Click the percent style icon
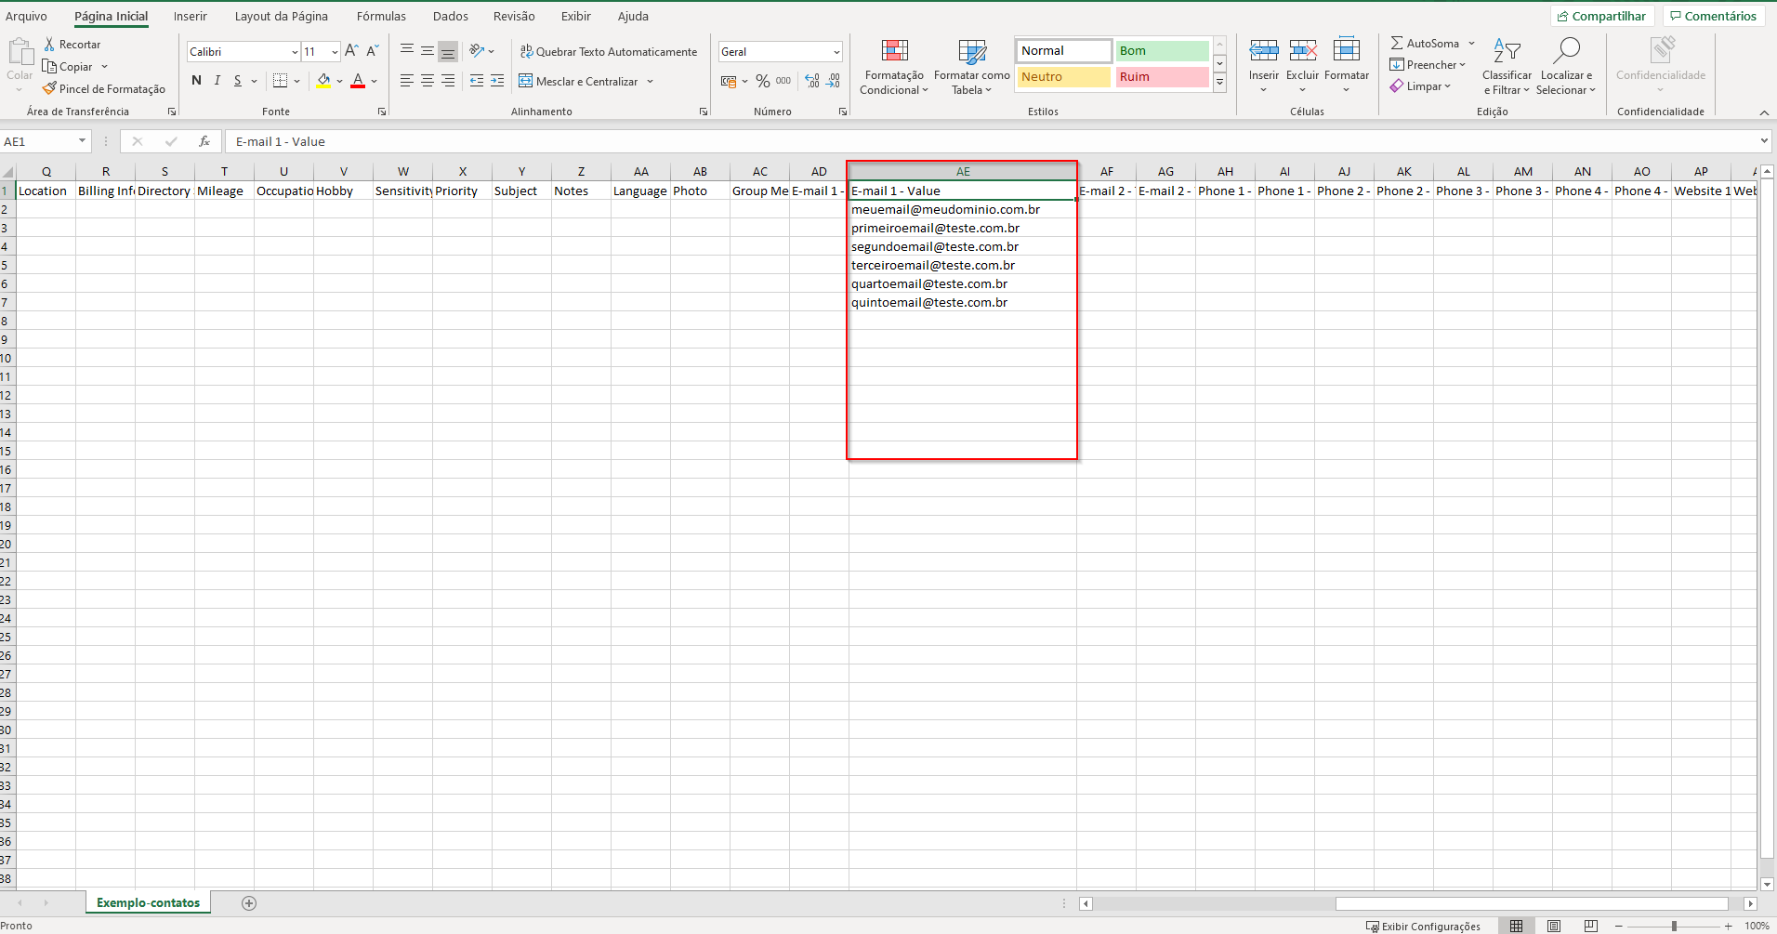1777x934 pixels. (763, 81)
